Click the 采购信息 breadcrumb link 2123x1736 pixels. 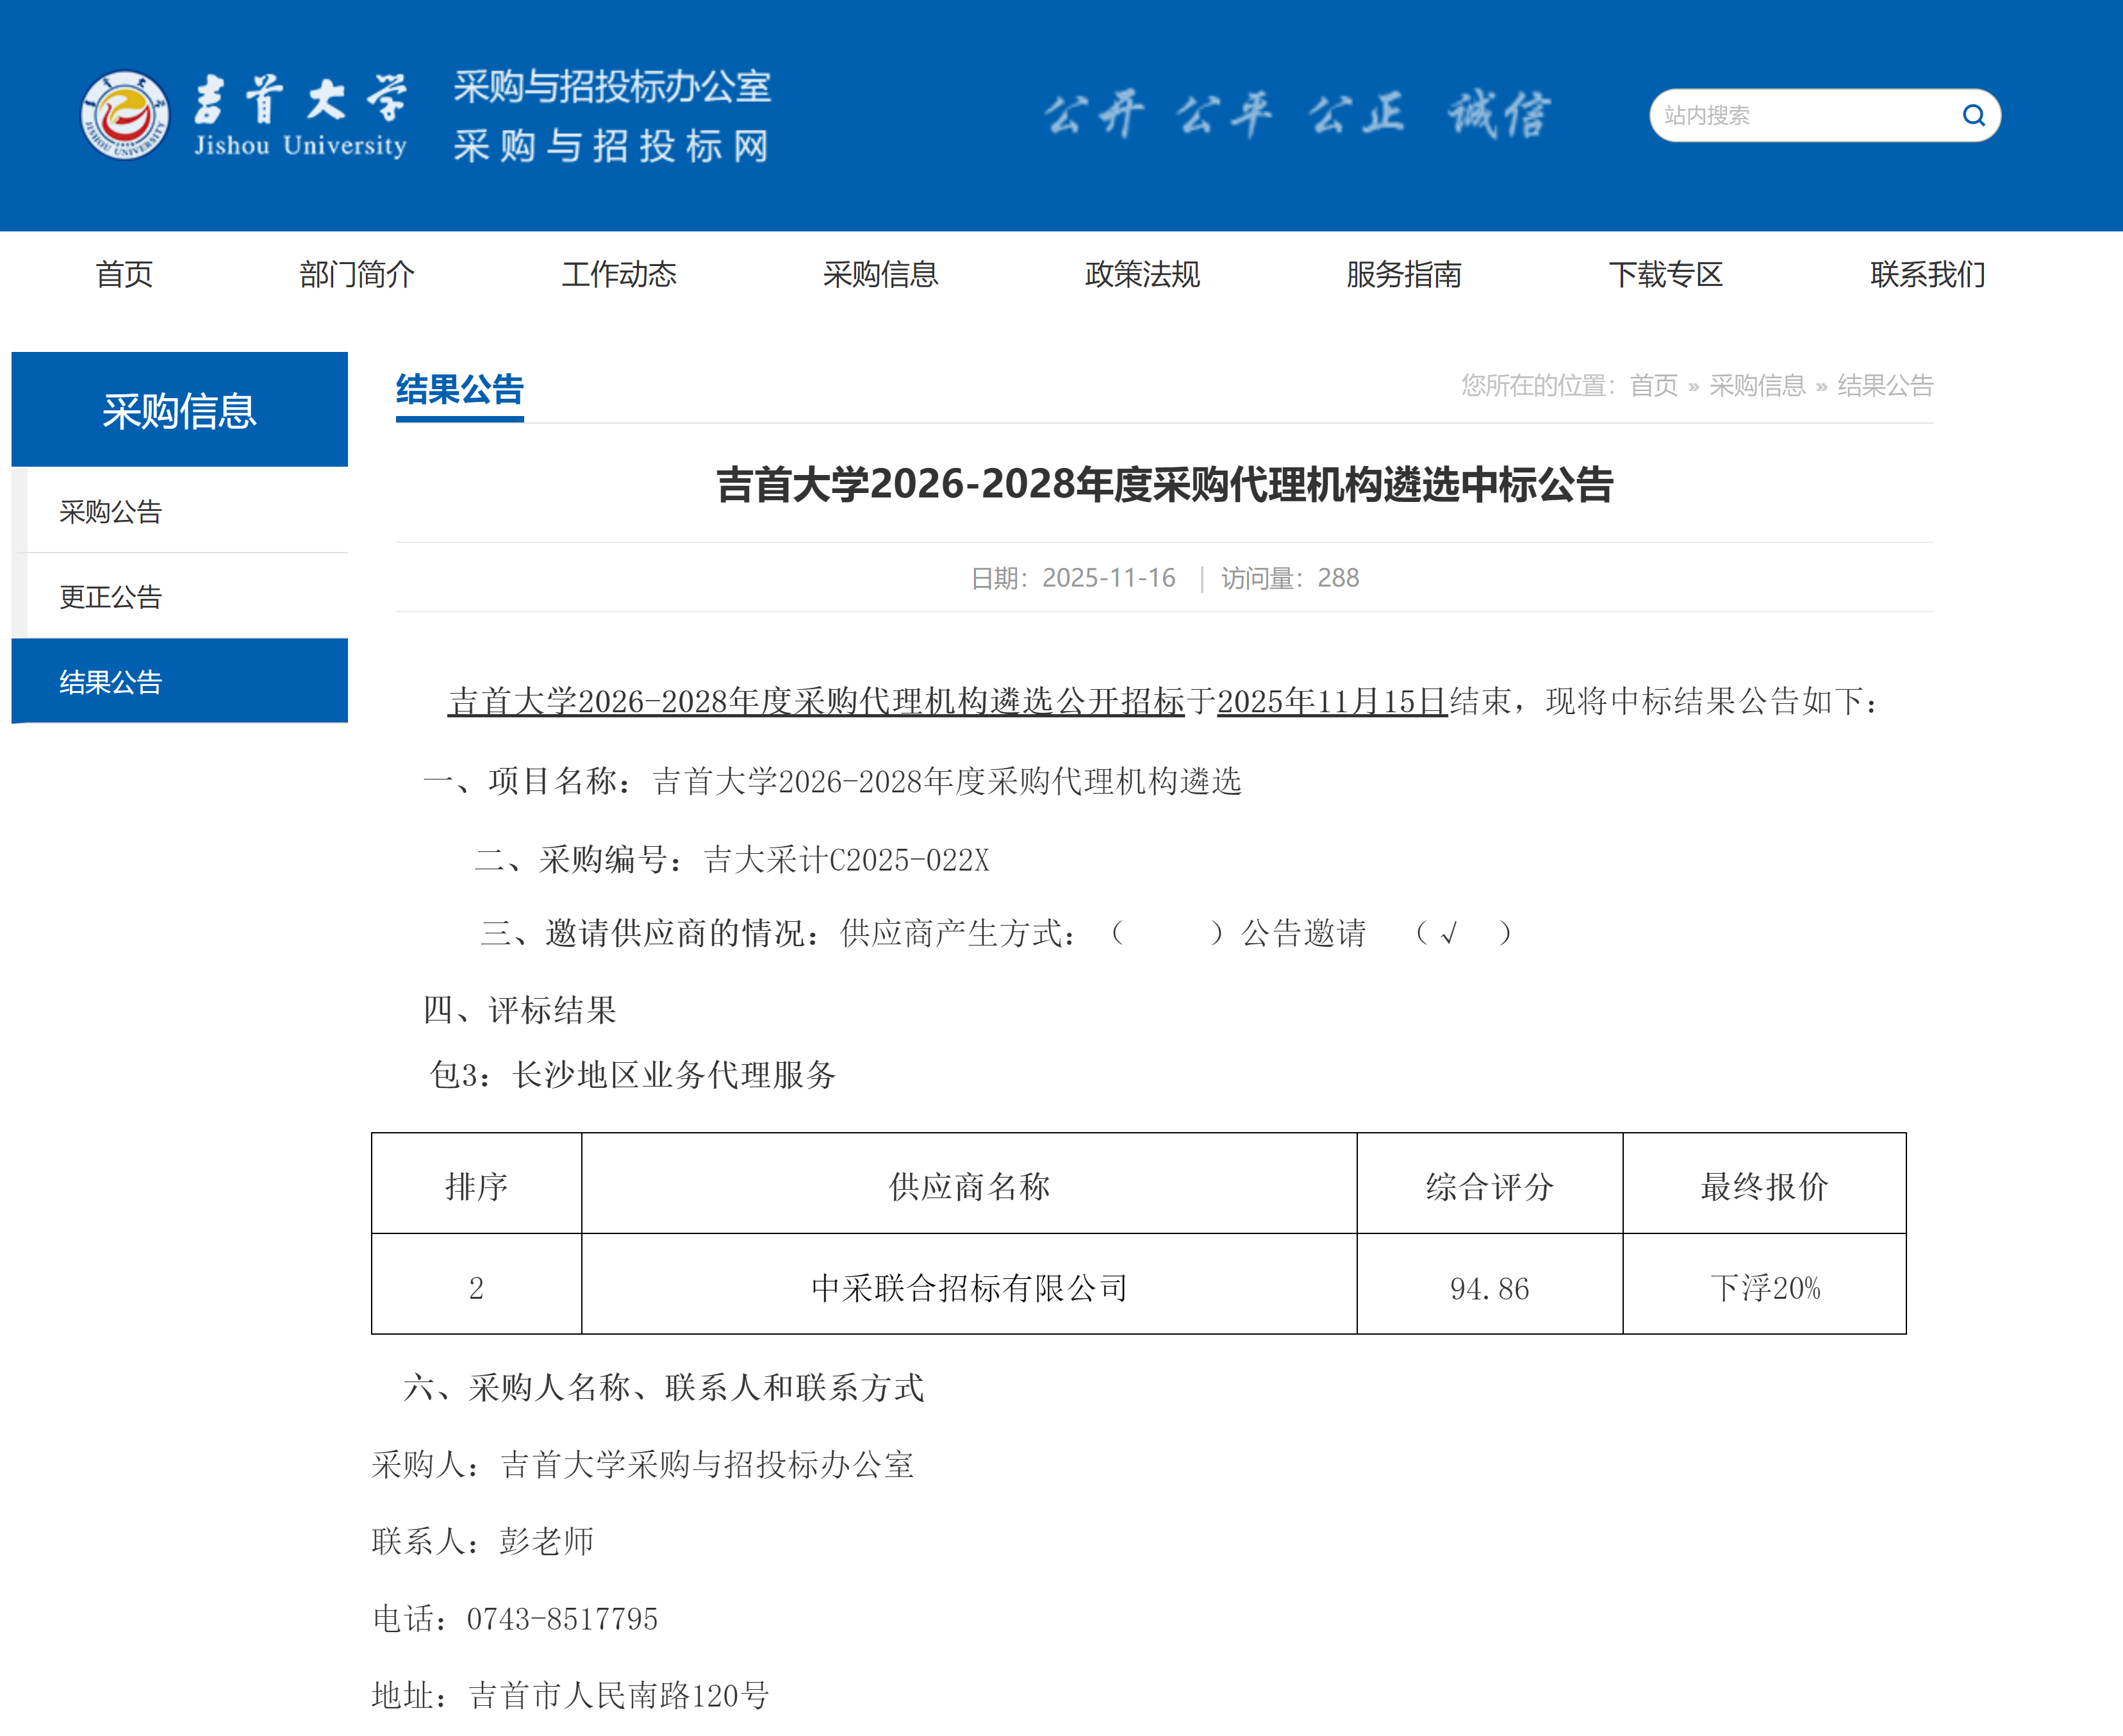[x=1757, y=386]
